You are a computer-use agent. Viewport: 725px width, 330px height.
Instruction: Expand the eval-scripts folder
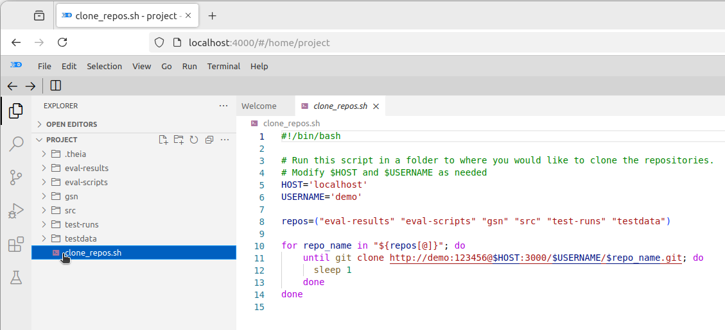click(x=44, y=183)
